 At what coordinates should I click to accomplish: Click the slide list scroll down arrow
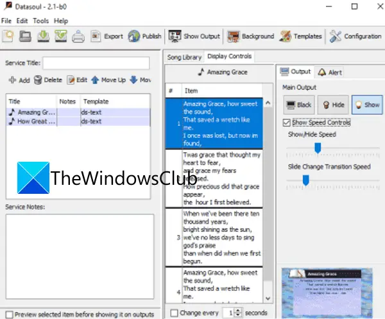[268, 298]
